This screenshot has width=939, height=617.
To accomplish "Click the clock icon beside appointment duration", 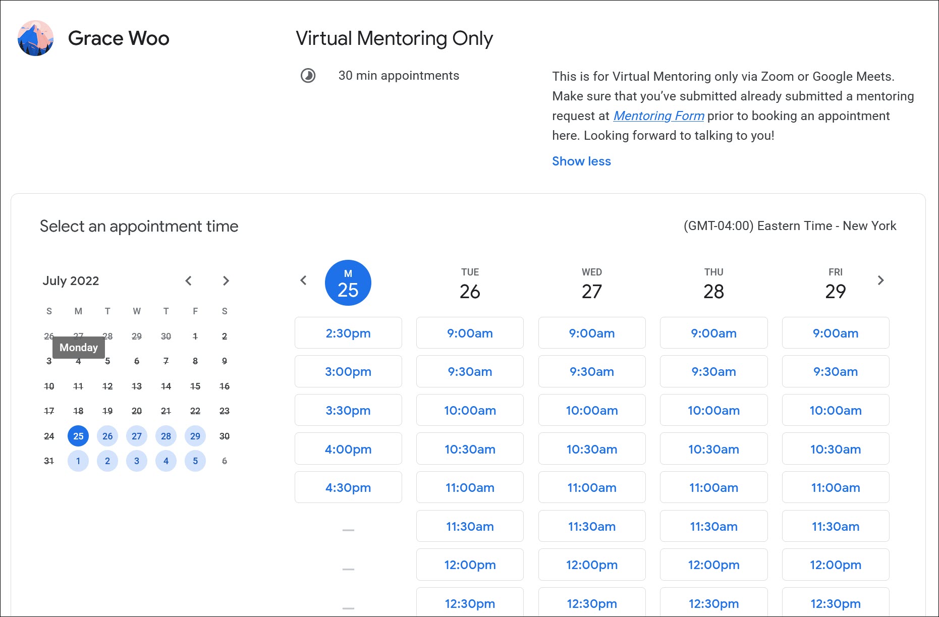I will coord(308,76).
